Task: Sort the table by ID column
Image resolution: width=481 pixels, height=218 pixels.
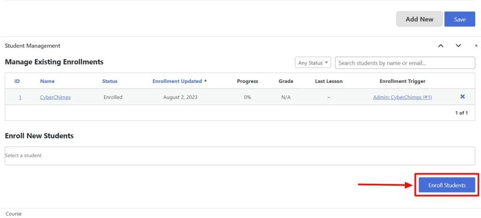Action: (17, 81)
